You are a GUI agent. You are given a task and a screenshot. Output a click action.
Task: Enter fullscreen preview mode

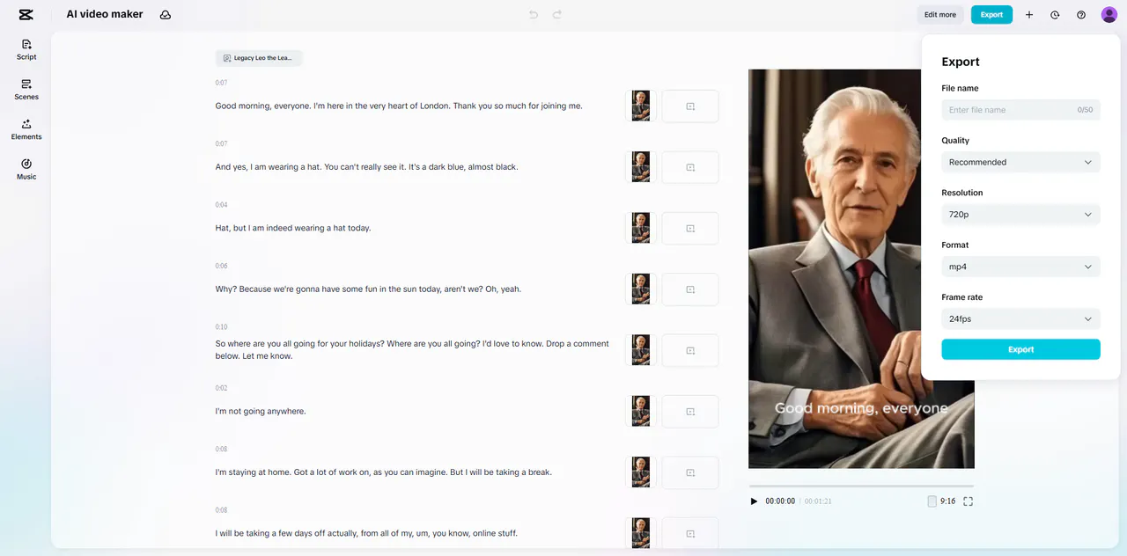(969, 501)
